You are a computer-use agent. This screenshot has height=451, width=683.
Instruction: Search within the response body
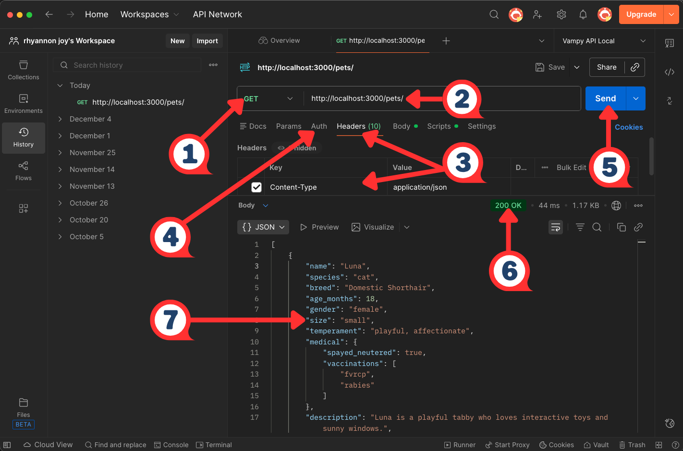click(x=597, y=227)
